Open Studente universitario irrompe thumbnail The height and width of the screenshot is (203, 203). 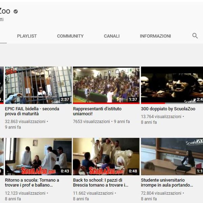[172, 157]
